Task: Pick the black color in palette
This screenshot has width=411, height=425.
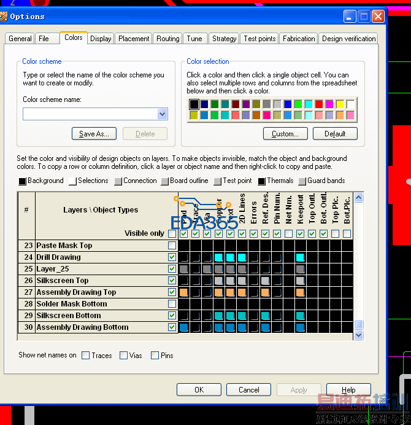Action: tap(194, 104)
